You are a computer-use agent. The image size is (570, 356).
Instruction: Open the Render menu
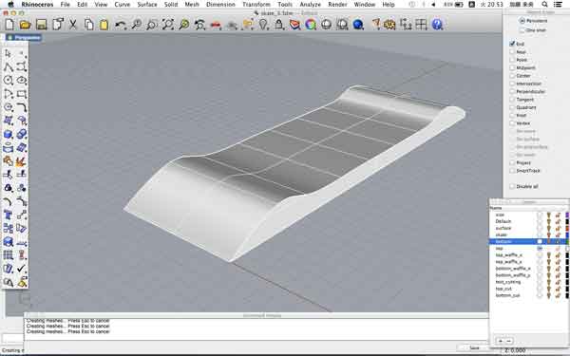pos(337,5)
